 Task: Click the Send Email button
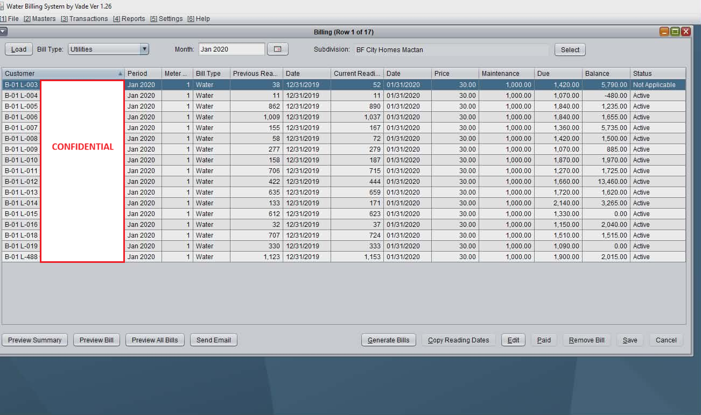click(x=214, y=340)
